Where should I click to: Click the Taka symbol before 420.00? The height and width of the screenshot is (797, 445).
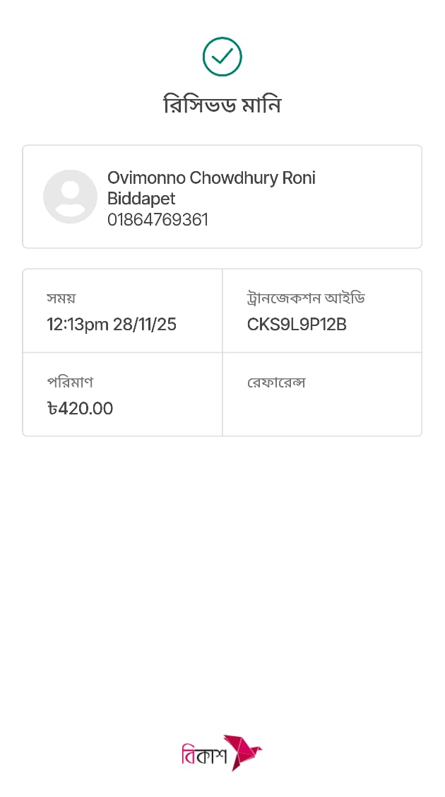(52, 409)
